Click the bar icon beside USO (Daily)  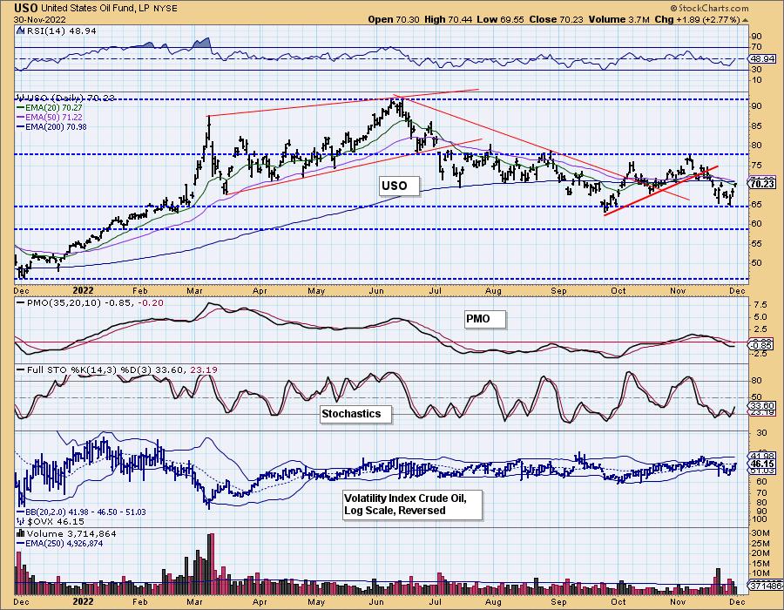(20, 98)
